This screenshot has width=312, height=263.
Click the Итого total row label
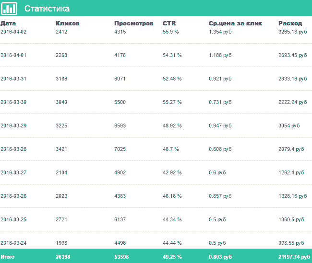click(x=7, y=257)
